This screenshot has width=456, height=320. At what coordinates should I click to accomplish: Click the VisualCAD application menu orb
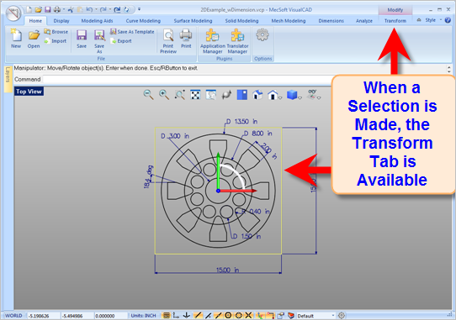[x=13, y=13]
